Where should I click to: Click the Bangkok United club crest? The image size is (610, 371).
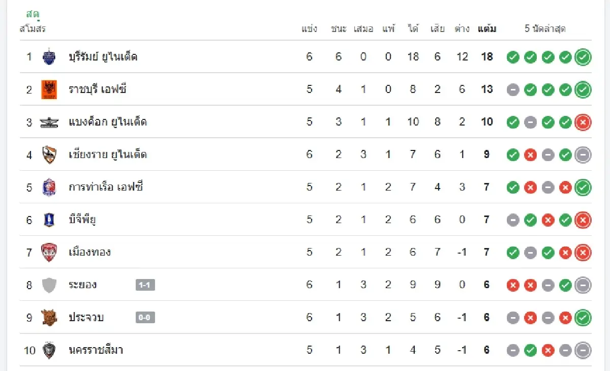(49, 122)
